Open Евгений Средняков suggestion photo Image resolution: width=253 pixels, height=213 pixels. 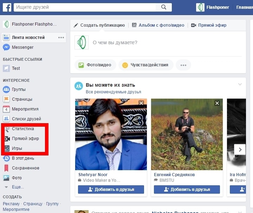click(187, 134)
